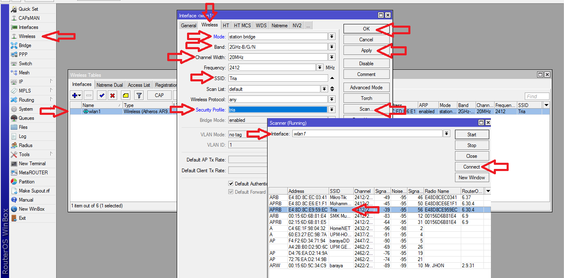Toggle the Default Forward checkbox
Image resolution: width=564 pixels, height=278 pixels.
(231, 192)
